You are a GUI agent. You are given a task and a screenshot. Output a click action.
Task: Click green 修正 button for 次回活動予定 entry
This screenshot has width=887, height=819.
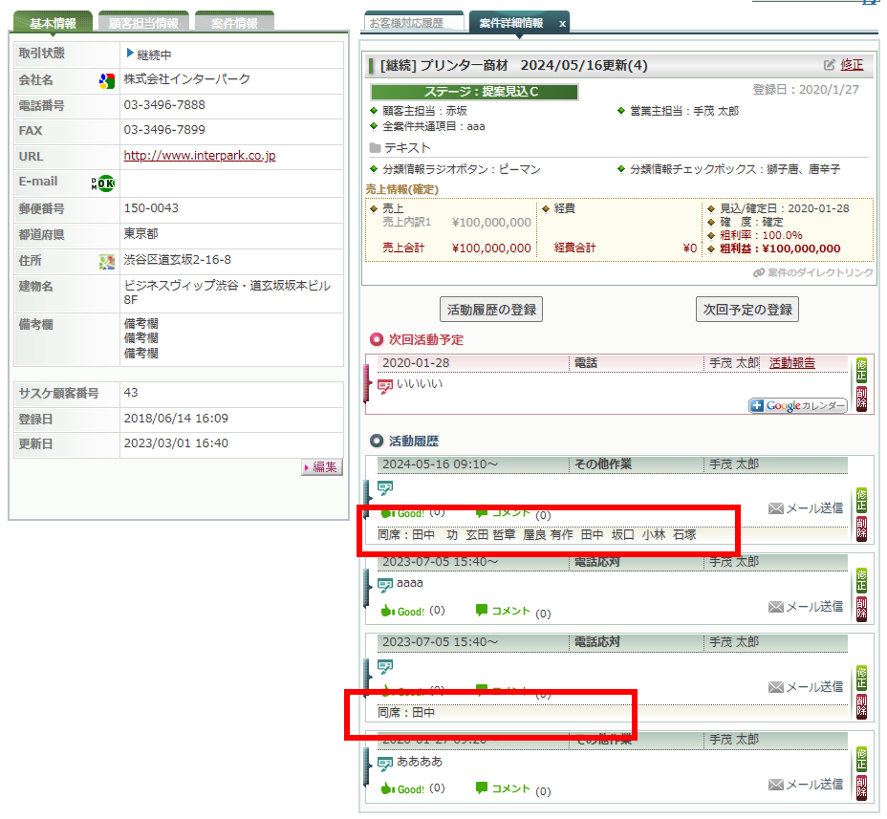tap(861, 370)
